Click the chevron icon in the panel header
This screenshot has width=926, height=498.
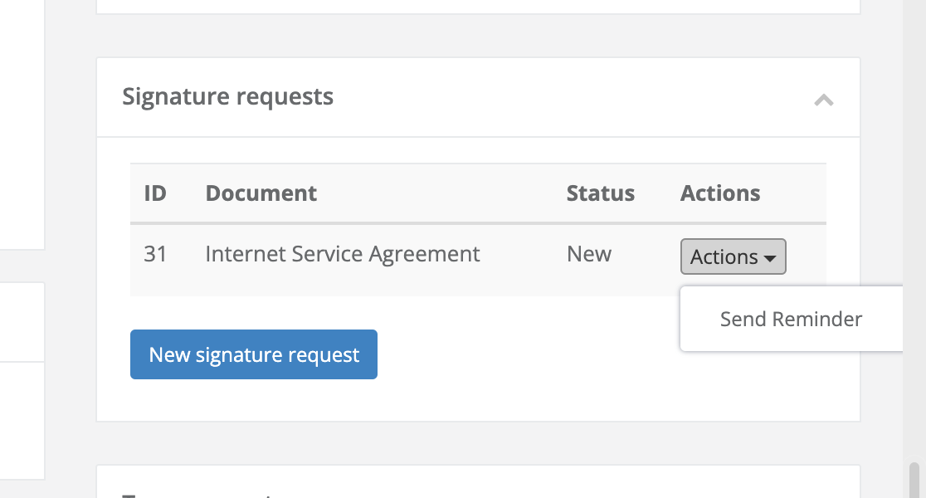tap(824, 100)
